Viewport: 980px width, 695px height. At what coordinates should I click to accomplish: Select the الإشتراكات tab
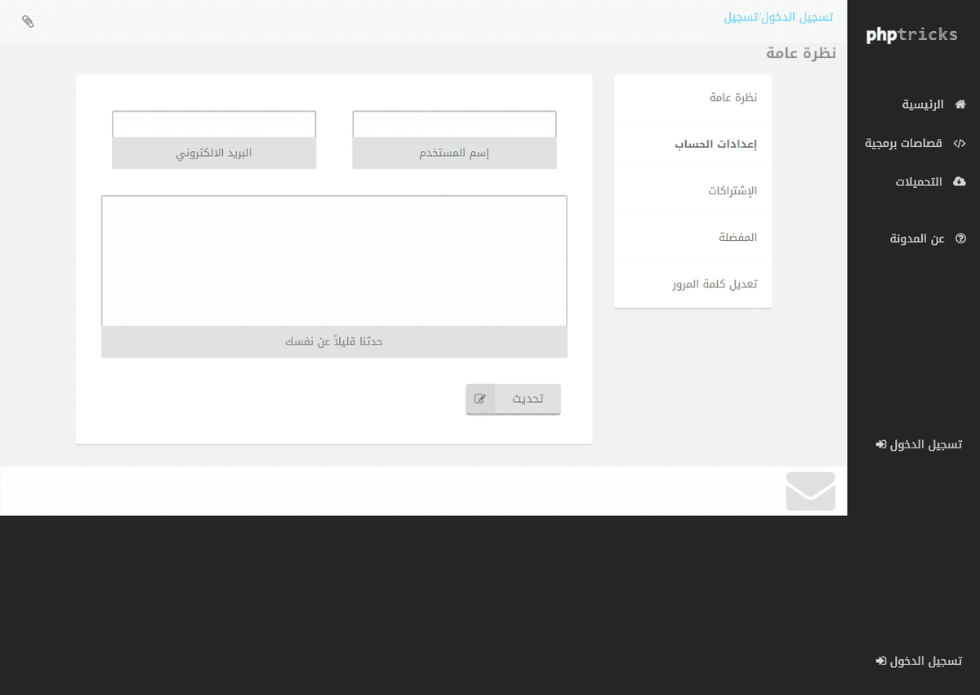point(693,191)
